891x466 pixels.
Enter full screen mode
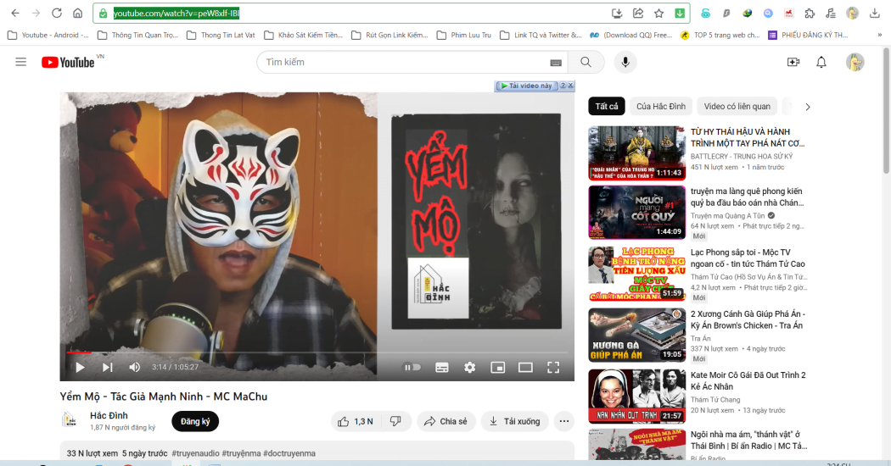click(x=553, y=367)
